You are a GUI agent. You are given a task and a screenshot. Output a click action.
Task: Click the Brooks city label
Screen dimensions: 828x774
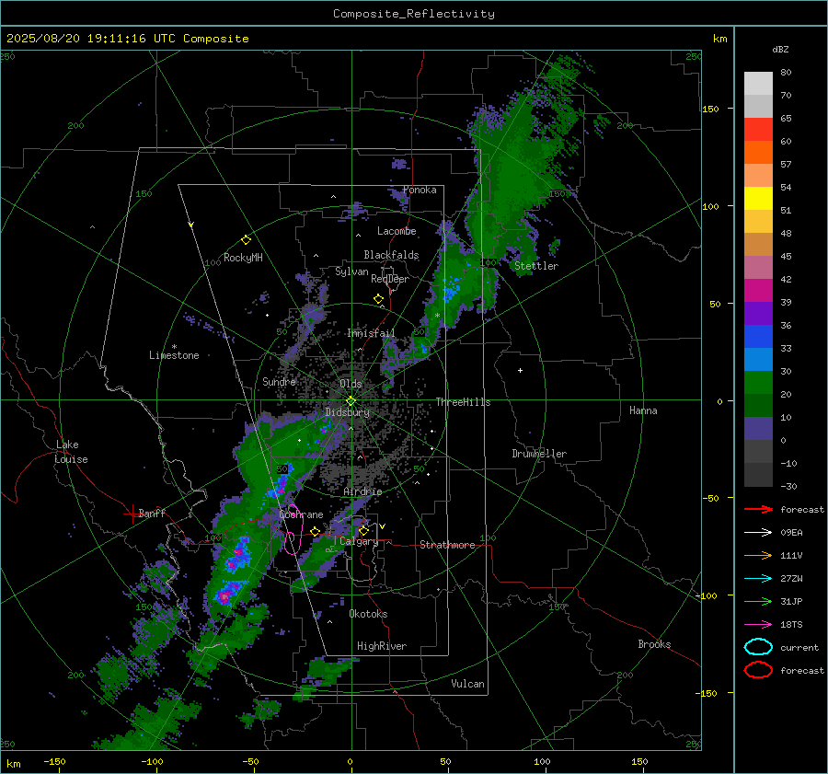tap(654, 644)
